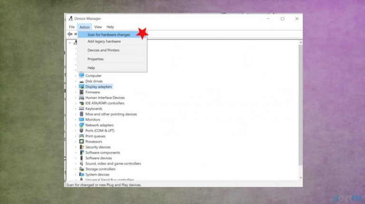Expand the Network adapters chevron
Image resolution: width=365 pixels, height=204 pixels.
point(76,125)
